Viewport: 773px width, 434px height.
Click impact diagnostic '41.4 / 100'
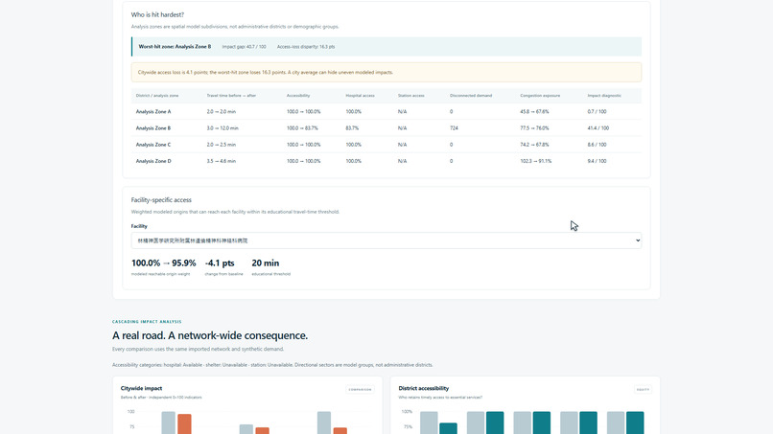click(598, 128)
